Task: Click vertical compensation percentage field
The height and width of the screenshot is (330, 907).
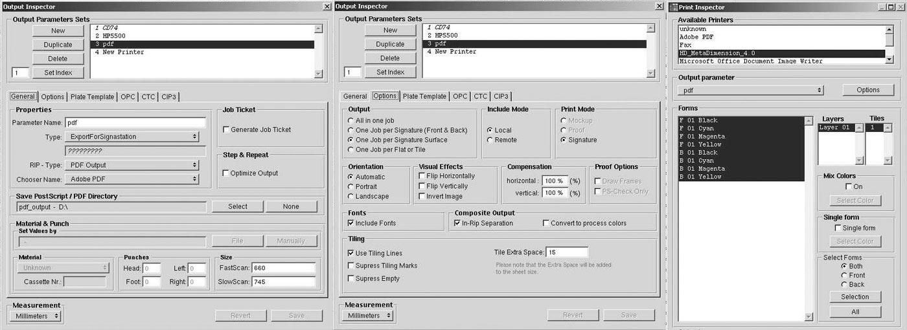Action: click(555, 193)
